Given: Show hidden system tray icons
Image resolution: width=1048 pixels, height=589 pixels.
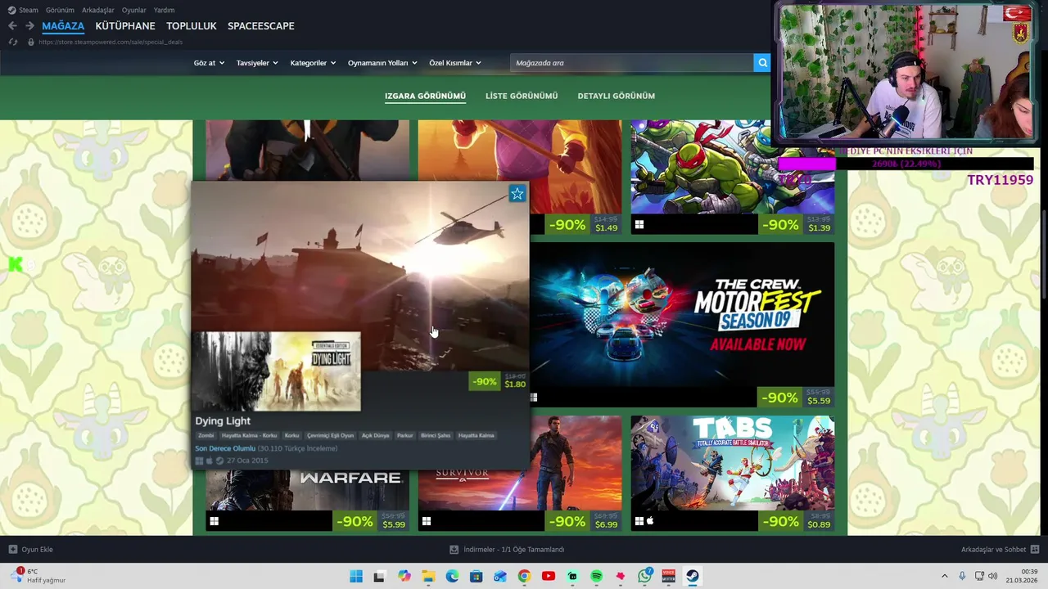Looking at the screenshot, I should click(x=944, y=576).
